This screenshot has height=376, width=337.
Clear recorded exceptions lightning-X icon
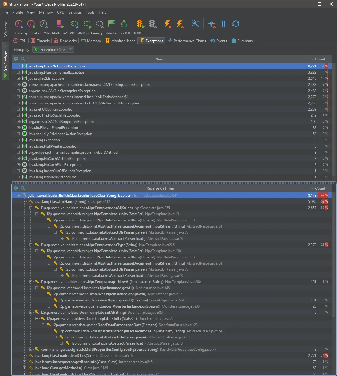pos(180,24)
